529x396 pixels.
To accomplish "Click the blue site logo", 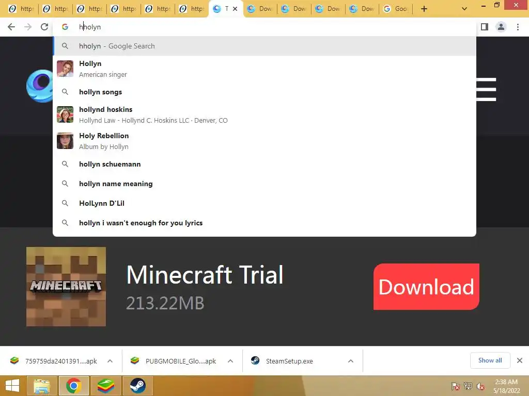I will (x=40, y=86).
